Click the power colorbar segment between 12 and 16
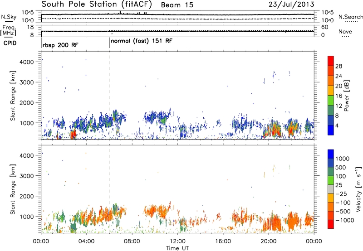The image size is (363, 251). coord(331,100)
